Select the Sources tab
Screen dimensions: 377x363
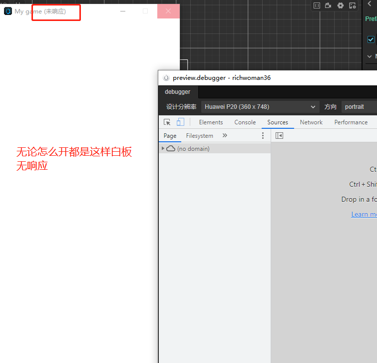click(278, 122)
